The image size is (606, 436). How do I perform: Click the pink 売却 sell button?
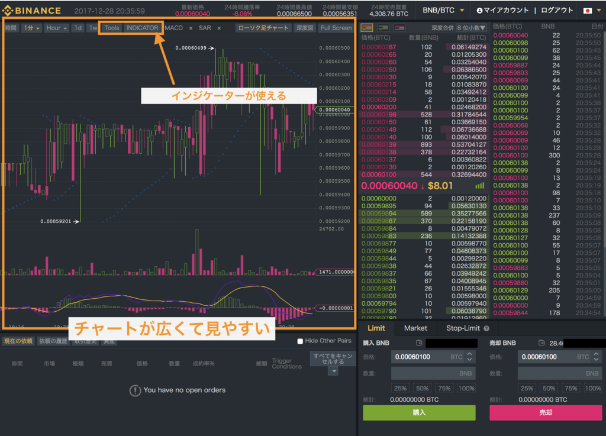pos(546,413)
